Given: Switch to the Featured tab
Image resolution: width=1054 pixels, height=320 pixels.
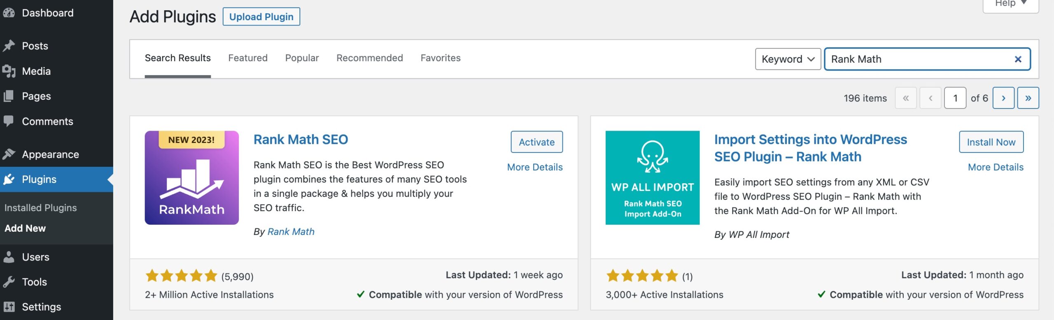Looking at the screenshot, I should click(248, 58).
